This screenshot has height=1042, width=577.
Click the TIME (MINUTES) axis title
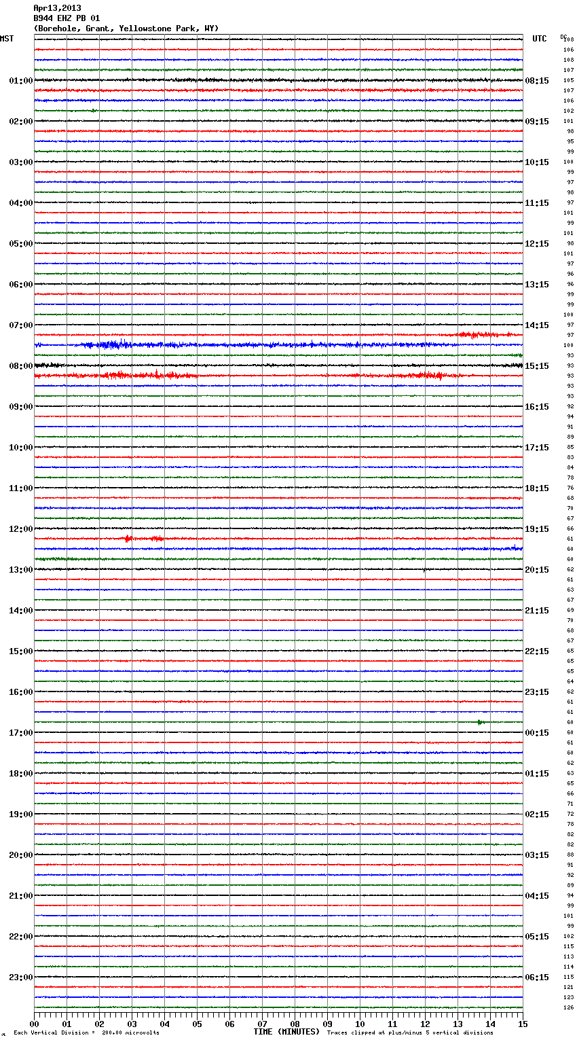tap(286, 1032)
